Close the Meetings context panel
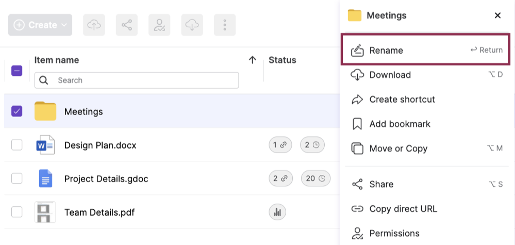The width and height of the screenshot is (515, 245). [497, 15]
